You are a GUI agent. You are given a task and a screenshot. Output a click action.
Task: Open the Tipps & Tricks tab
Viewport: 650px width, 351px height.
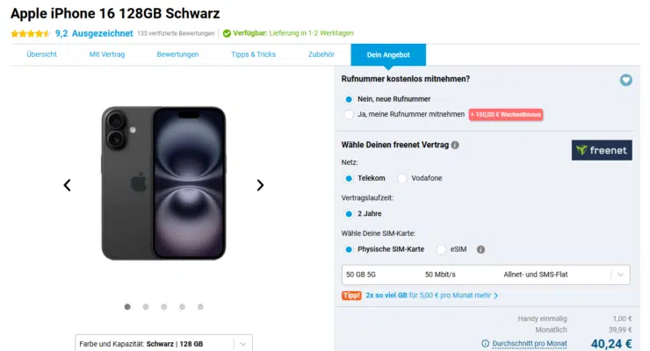click(x=253, y=54)
